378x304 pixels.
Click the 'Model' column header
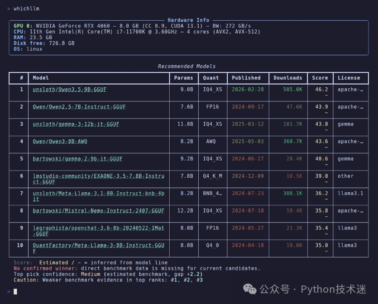tap(41, 78)
